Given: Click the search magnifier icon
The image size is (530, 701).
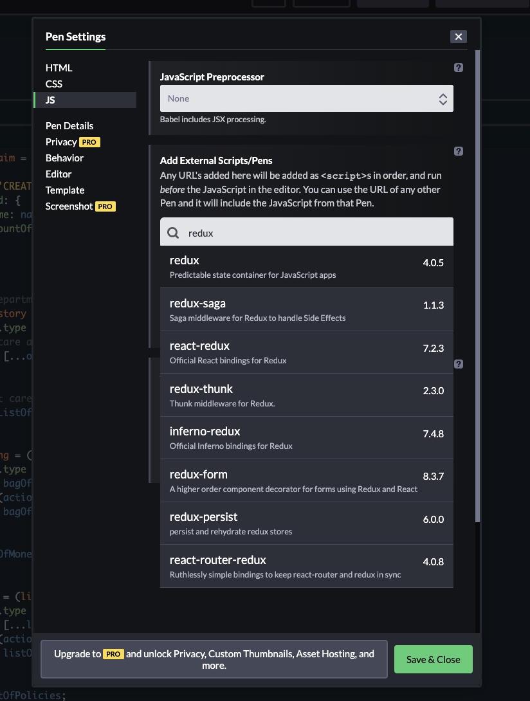Looking at the screenshot, I should (173, 233).
